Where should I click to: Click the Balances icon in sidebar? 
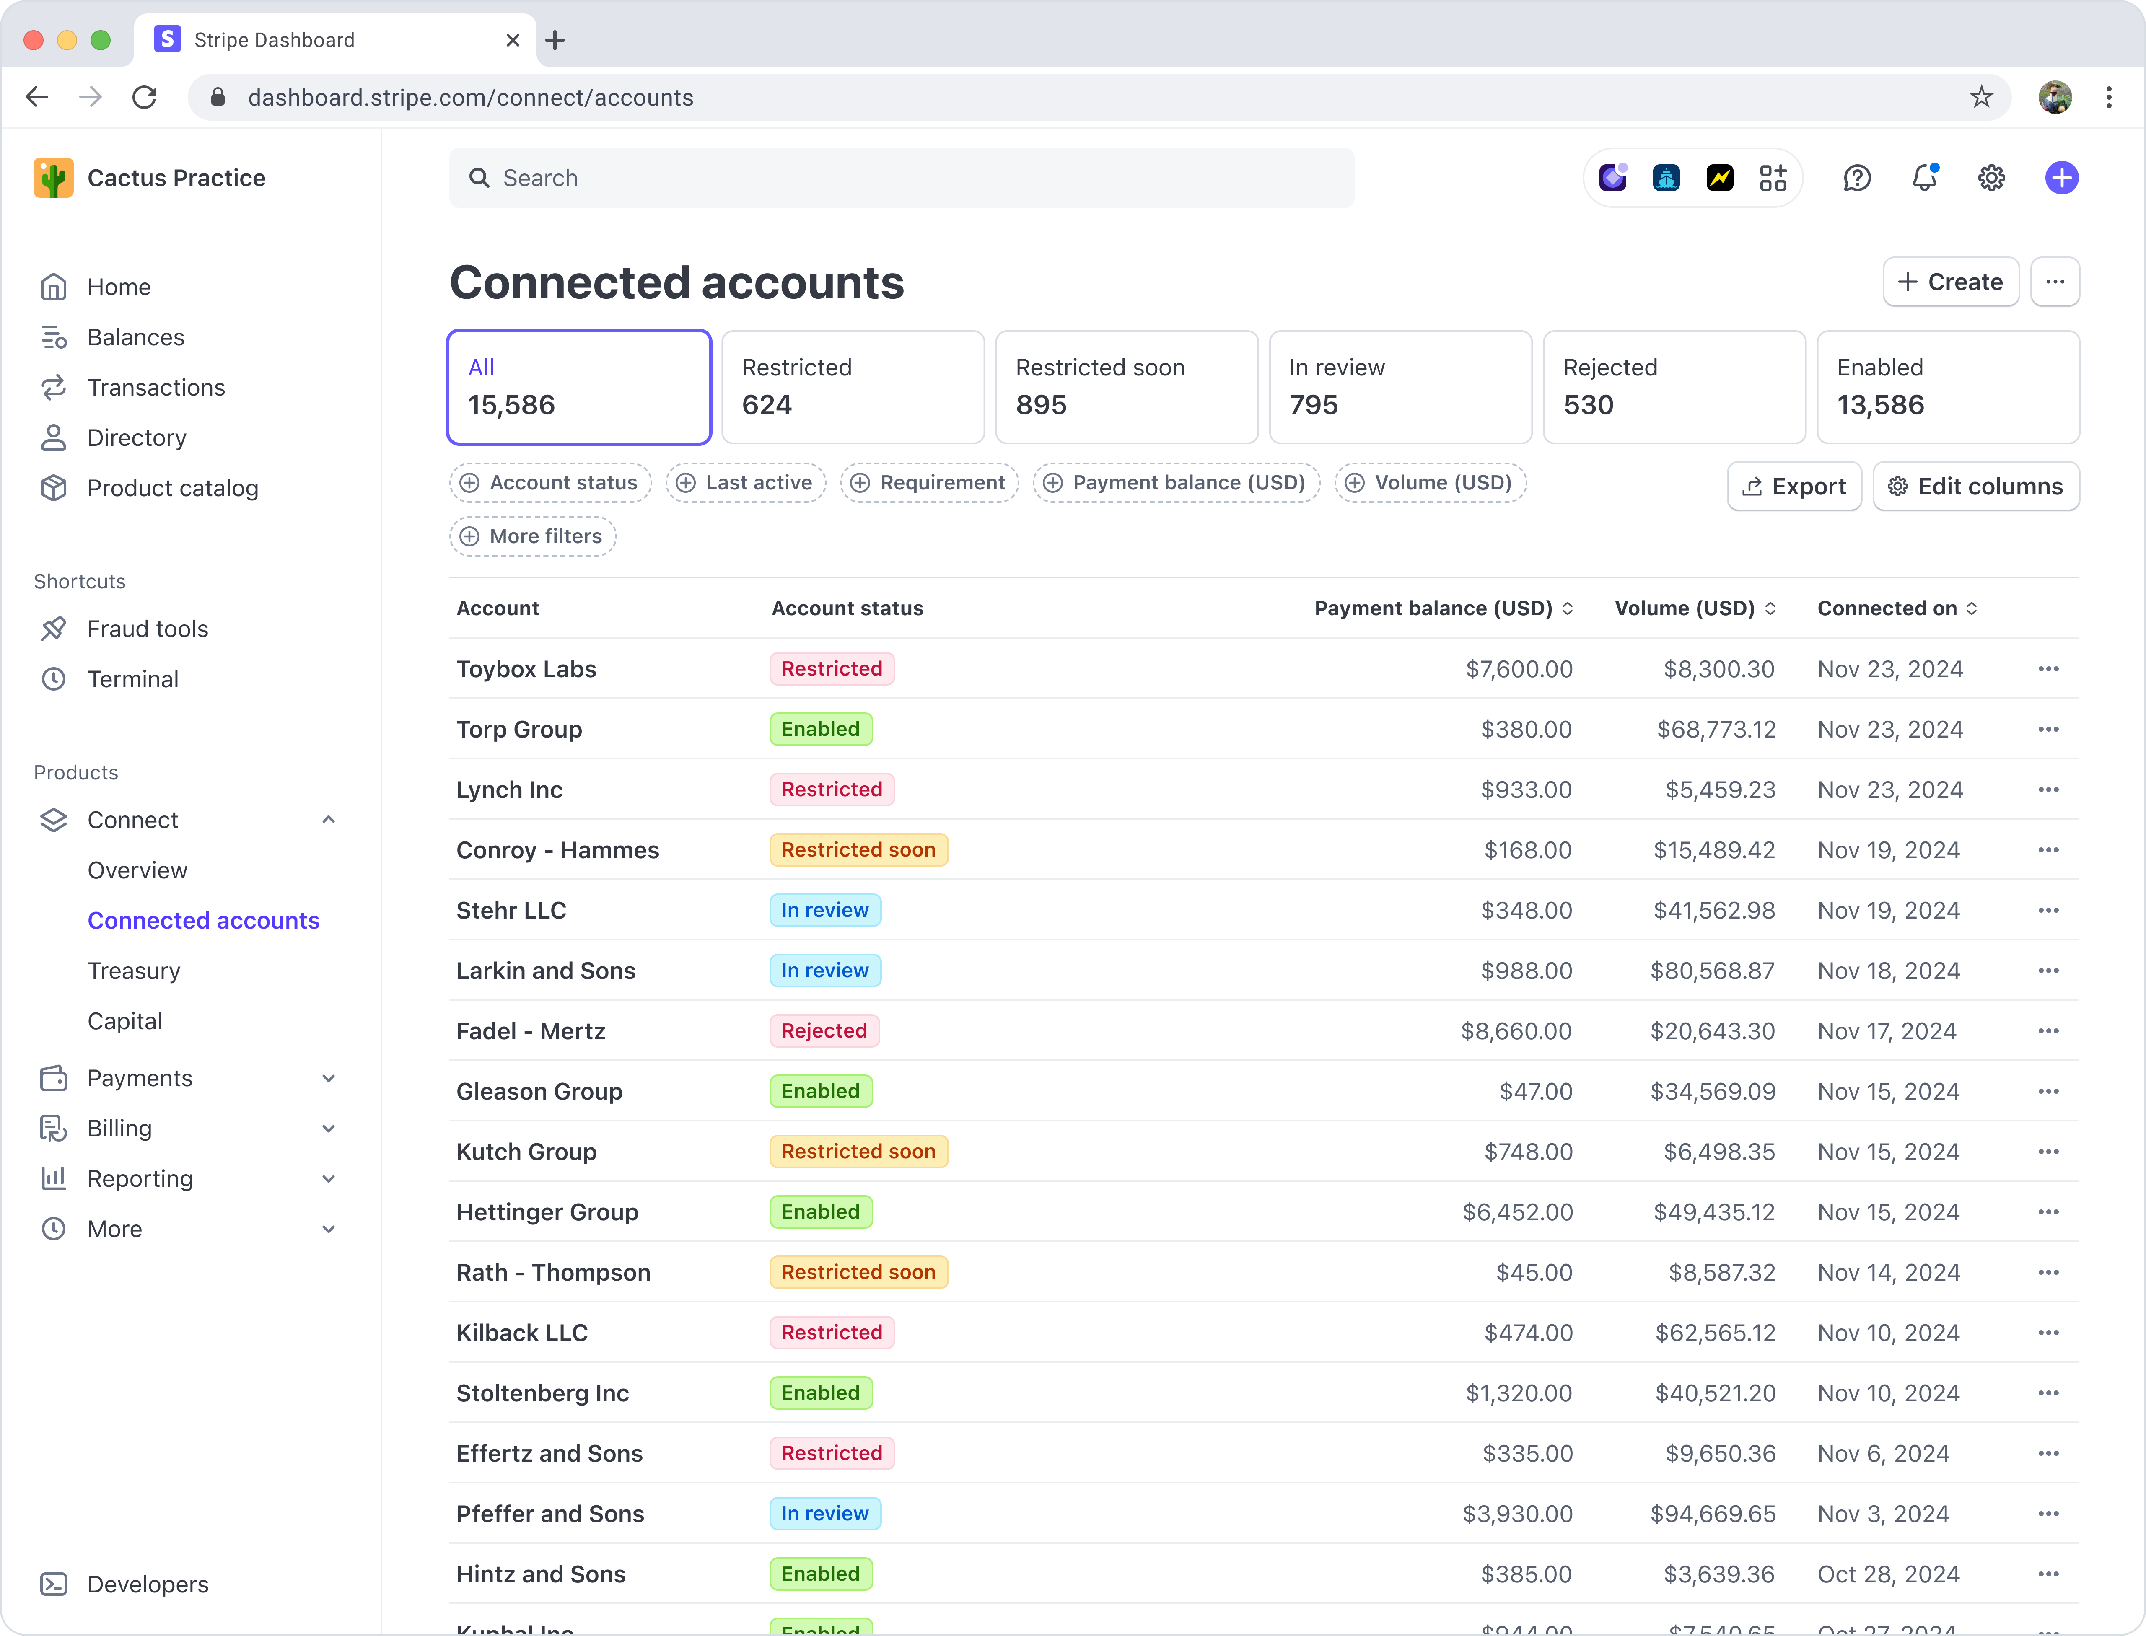pyautogui.click(x=54, y=338)
